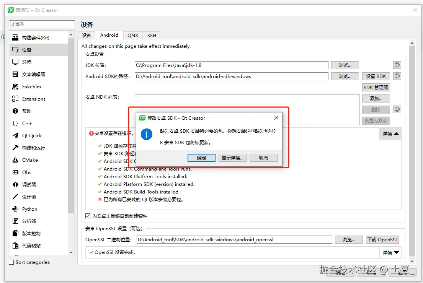The image size is (423, 283).
Task: Switch to the SSH tab
Action: (x=152, y=35)
